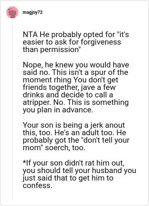Screen dimensions: 149x206
Task: Open magjoy72's pink Reddit avatar
Action: coord(12,12)
